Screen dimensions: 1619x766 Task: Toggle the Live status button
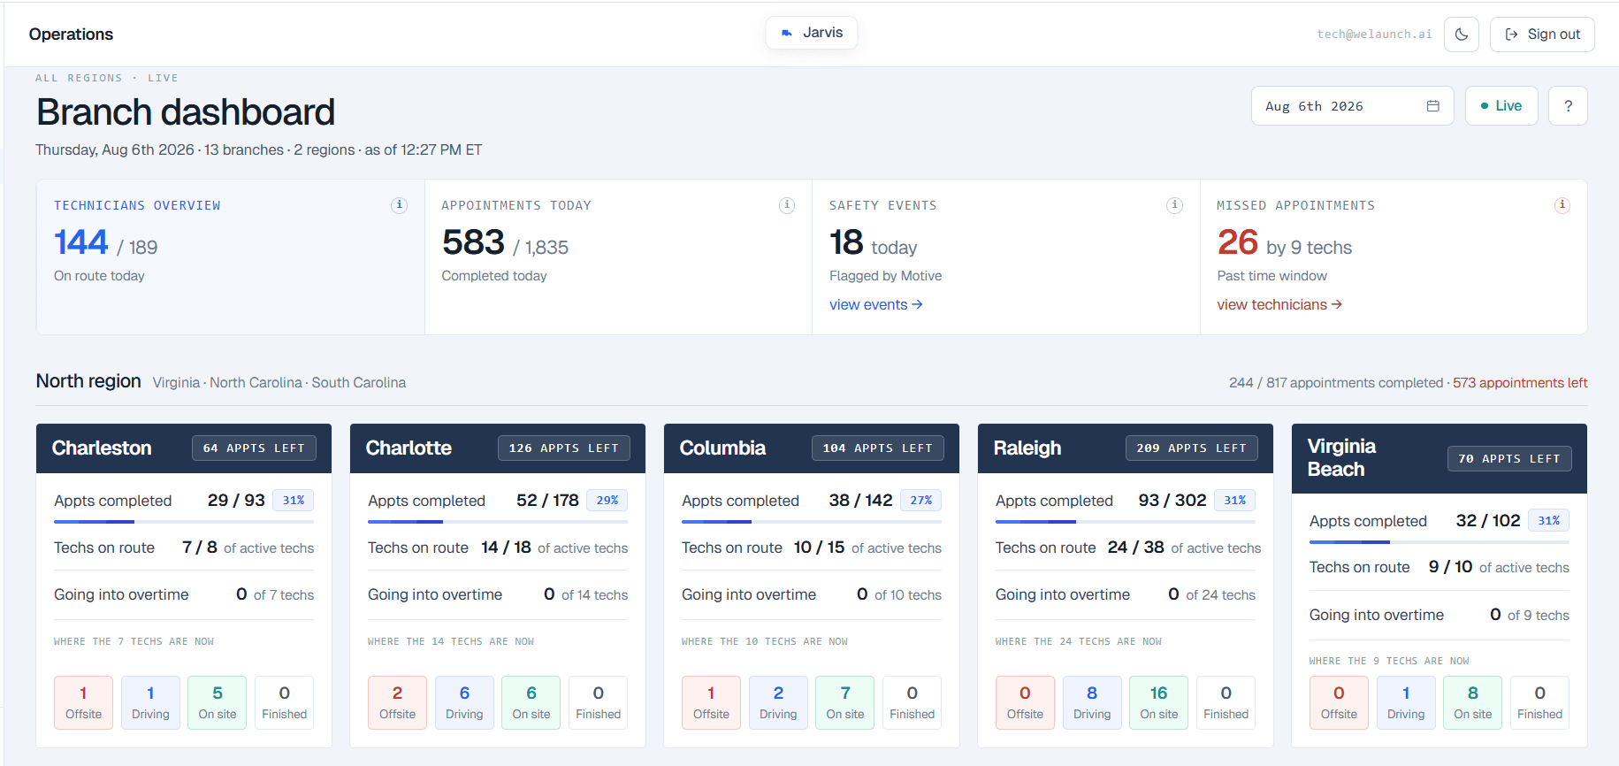(x=1501, y=106)
